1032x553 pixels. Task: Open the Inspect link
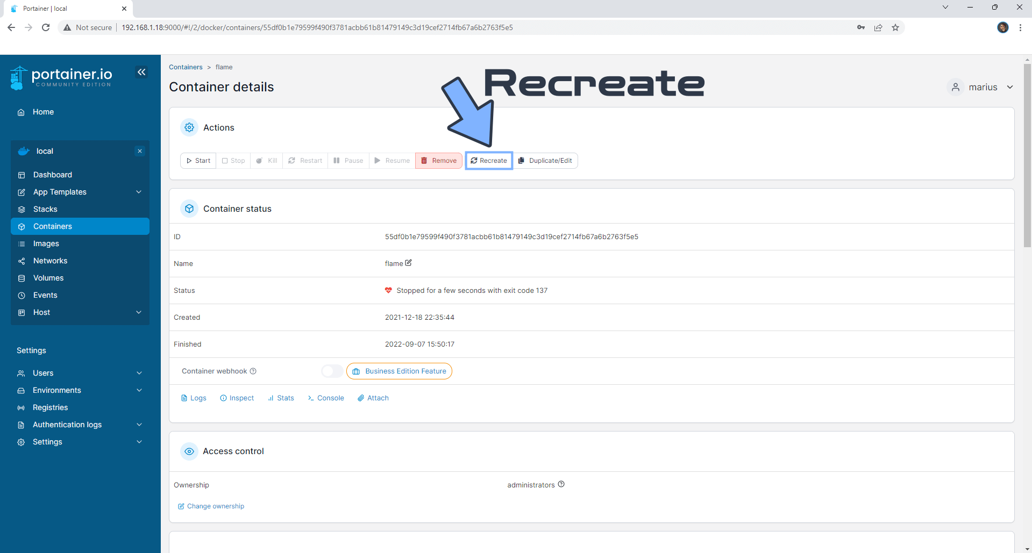tap(237, 398)
